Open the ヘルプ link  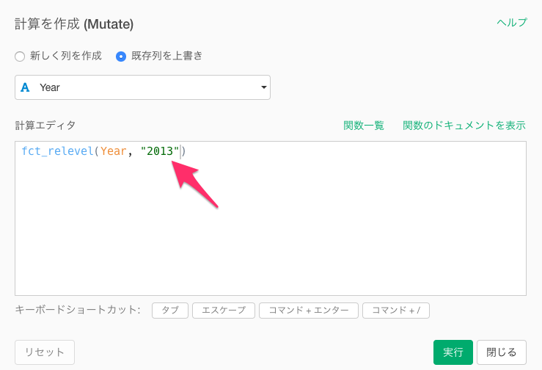click(x=512, y=23)
